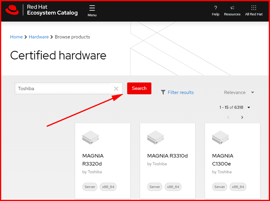Open the Help question mark menu
270x201 pixels.
click(x=216, y=11)
